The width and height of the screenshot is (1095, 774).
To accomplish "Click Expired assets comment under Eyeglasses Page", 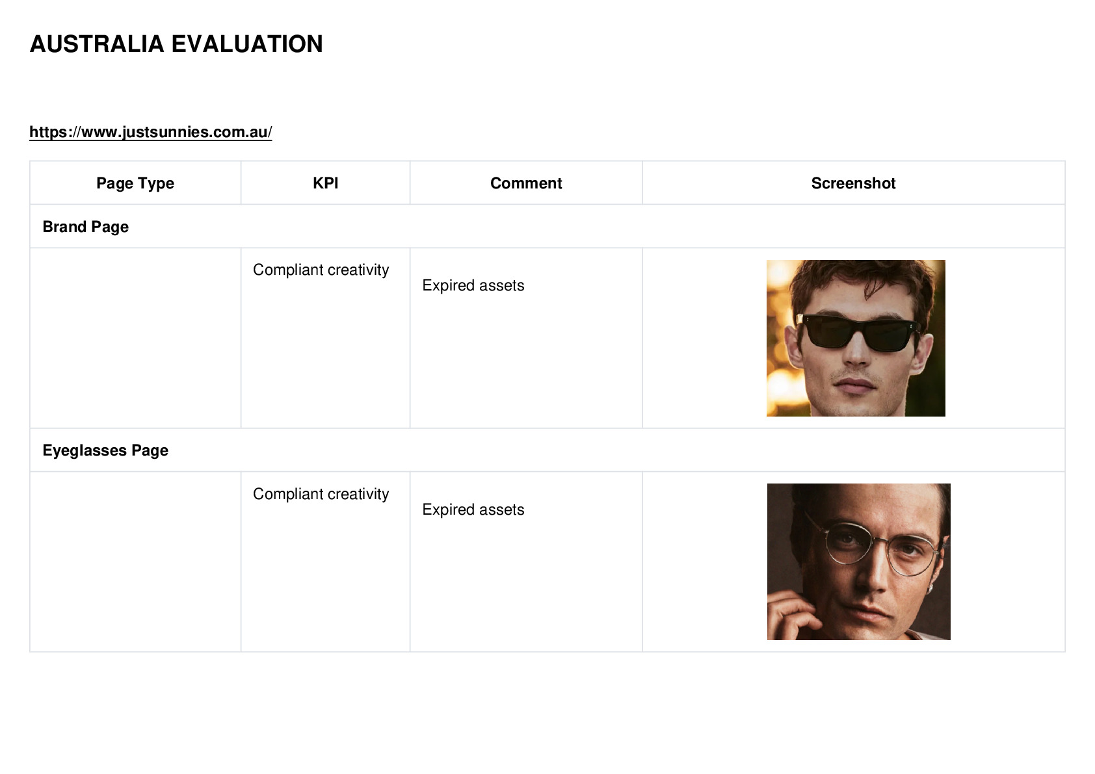I will click(x=473, y=510).
